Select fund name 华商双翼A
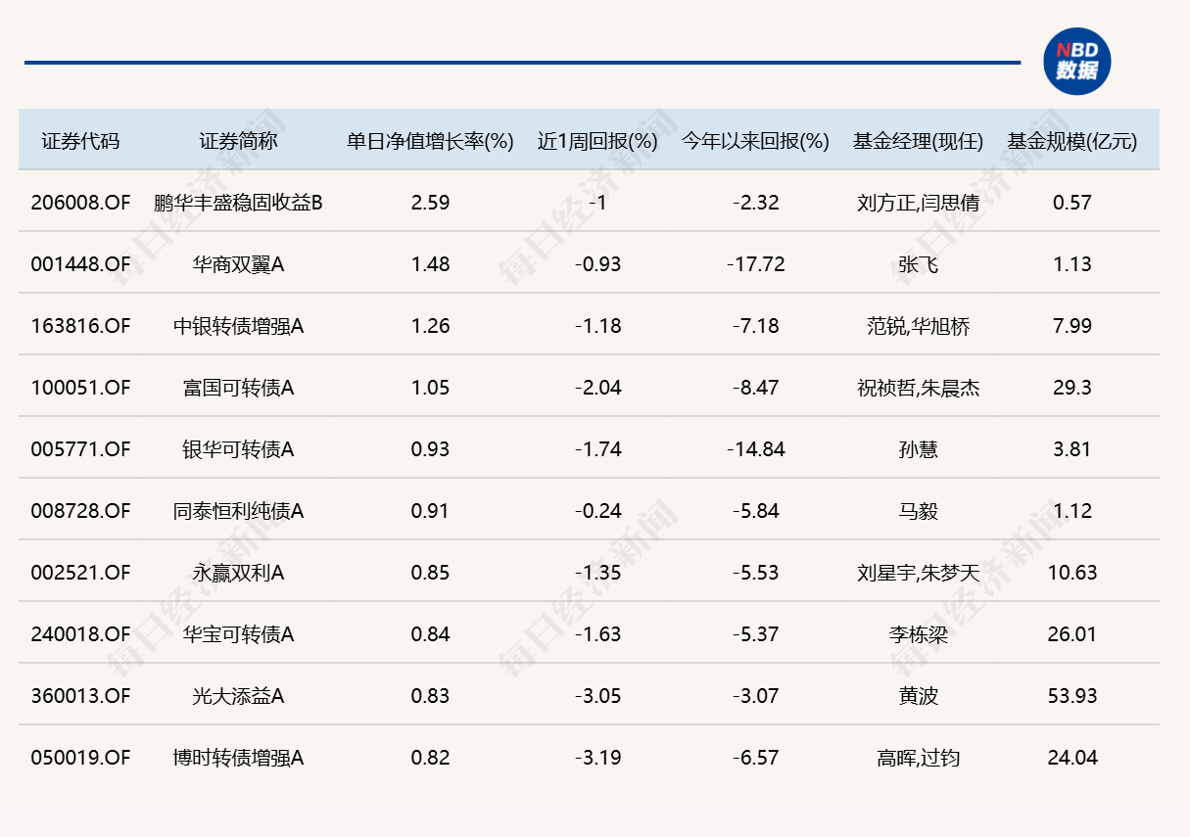The width and height of the screenshot is (1190, 837). point(239,264)
